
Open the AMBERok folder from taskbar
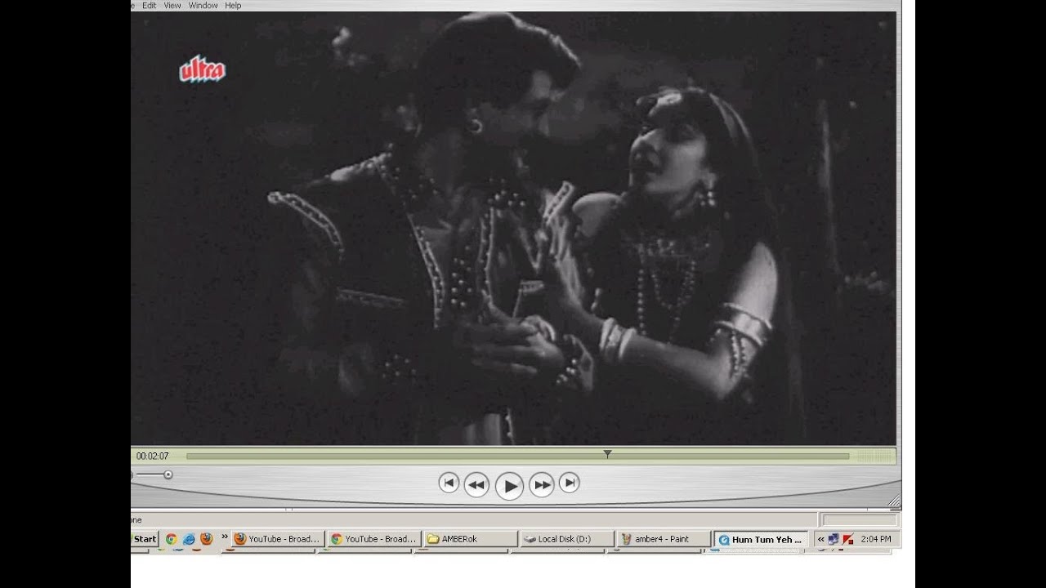click(471, 539)
